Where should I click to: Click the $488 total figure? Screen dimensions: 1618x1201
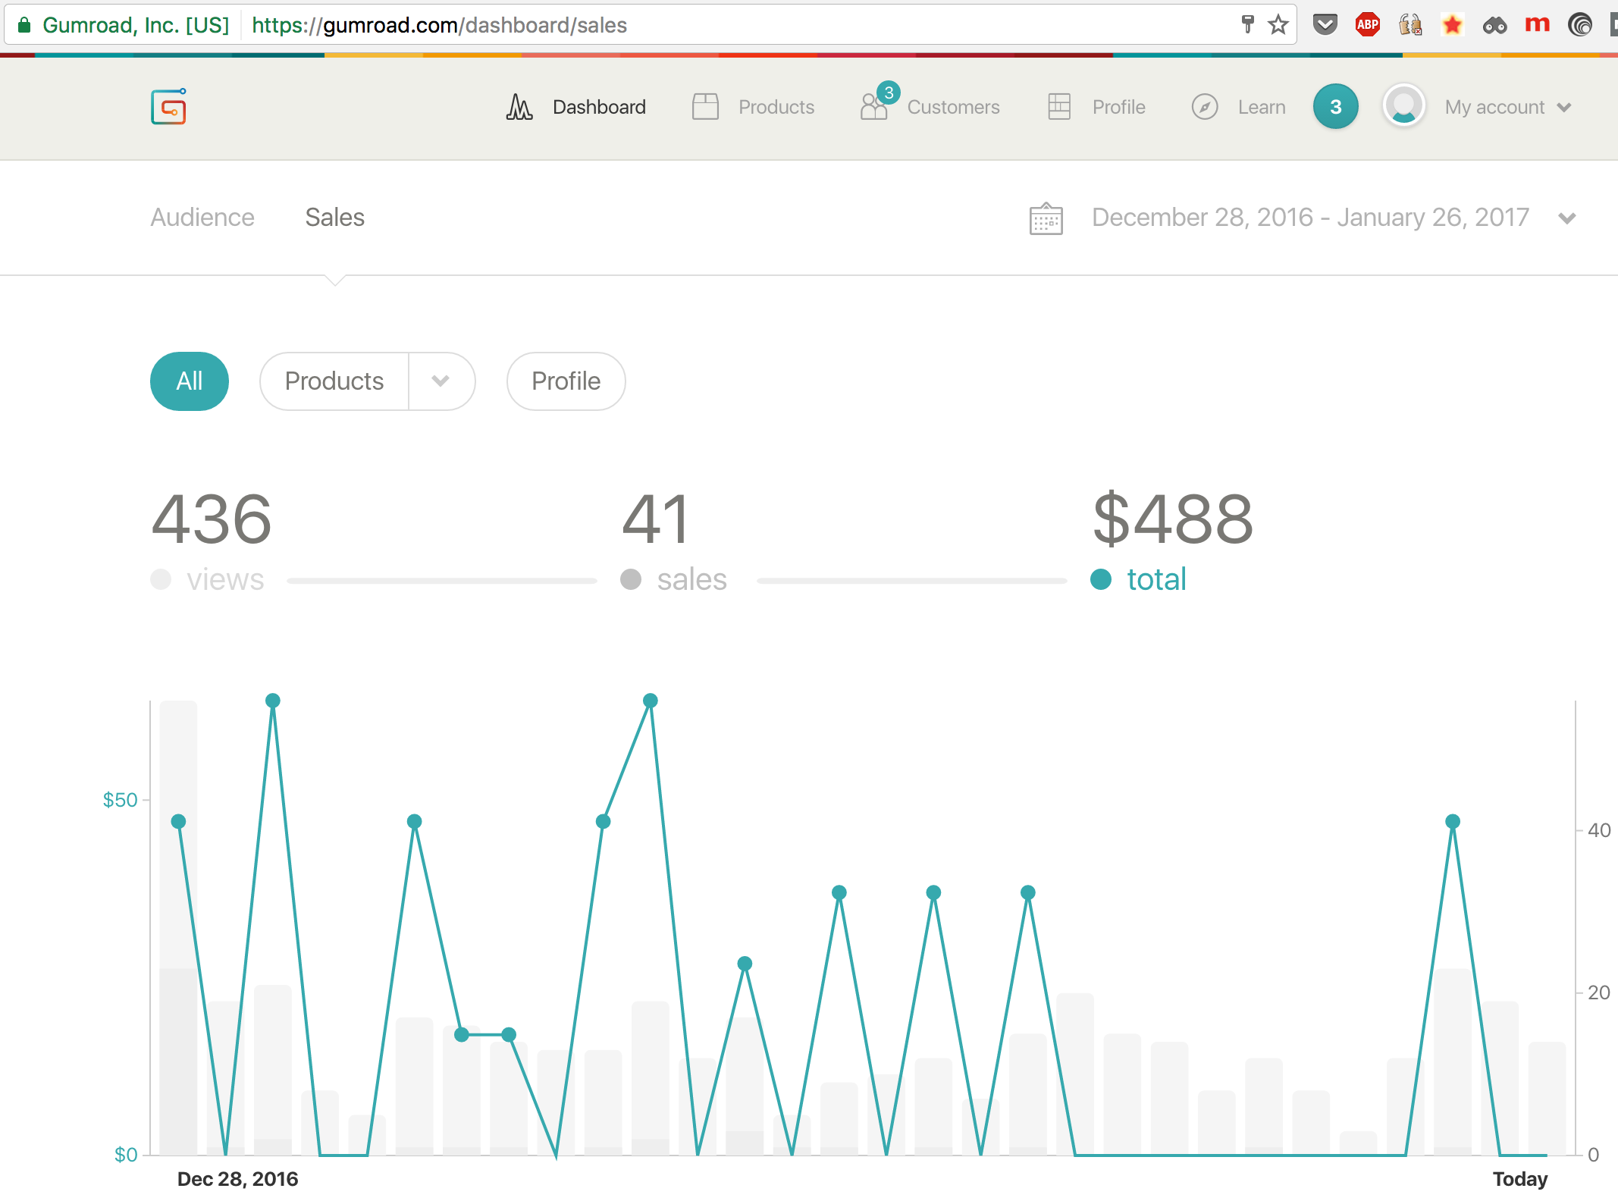coord(1173,519)
